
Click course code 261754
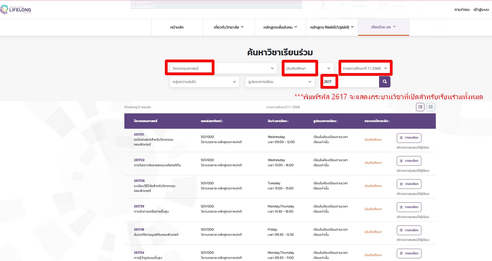[139, 253]
